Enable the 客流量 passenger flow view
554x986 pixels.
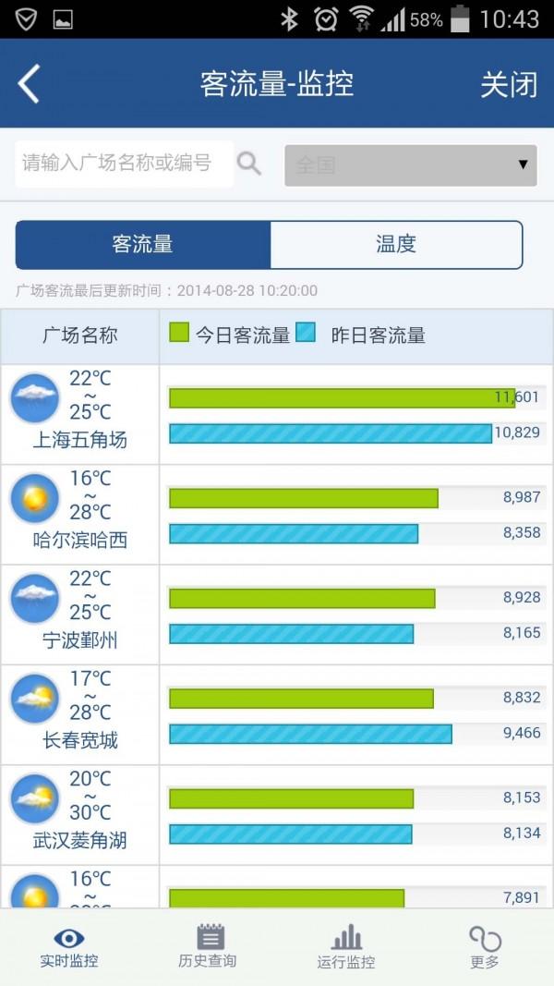(141, 244)
